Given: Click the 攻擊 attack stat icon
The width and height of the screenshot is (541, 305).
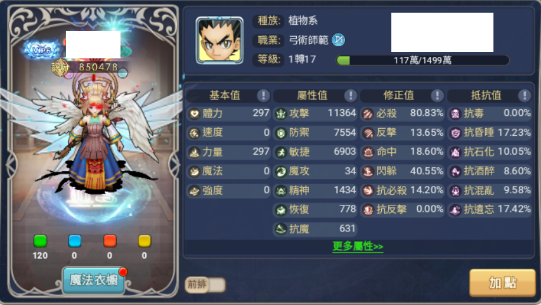Looking at the screenshot, I should click(x=281, y=114).
